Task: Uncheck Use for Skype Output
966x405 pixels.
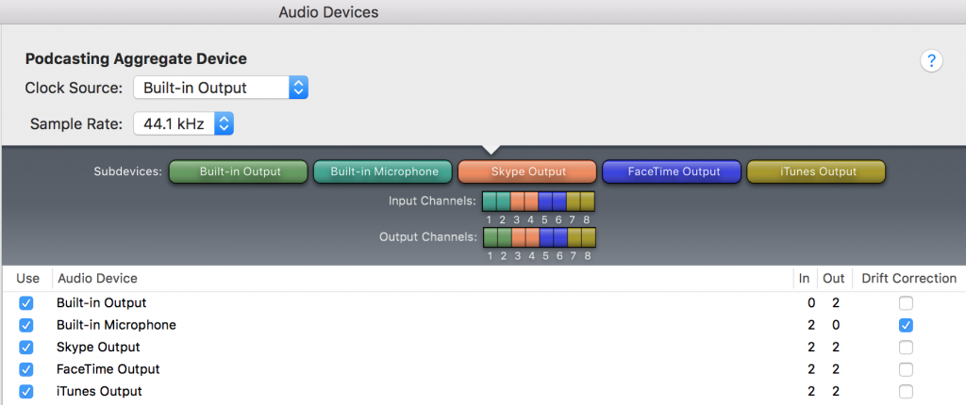Action: [25, 348]
